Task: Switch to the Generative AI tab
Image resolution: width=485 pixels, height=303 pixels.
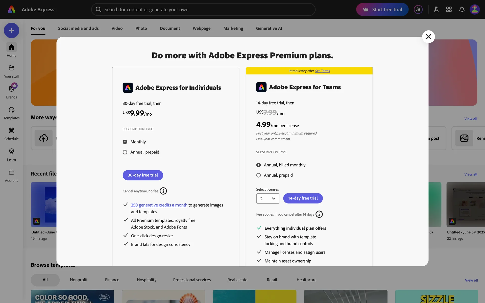Action: (269, 29)
